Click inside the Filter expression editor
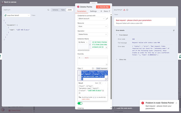The height and width of the screenshot is (113, 181). click(94, 75)
